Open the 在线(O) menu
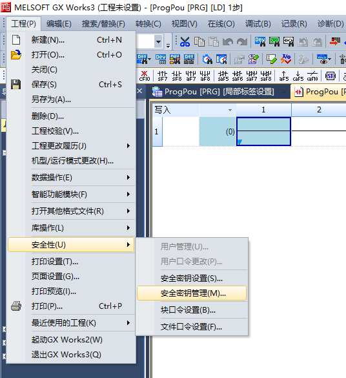 (221, 24)
